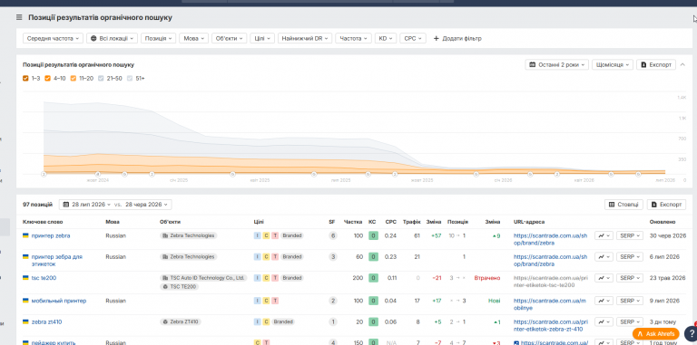Open the Останні 2 роки date dropdown
This screenshot has width=697, height=345.
coord(557,64)
